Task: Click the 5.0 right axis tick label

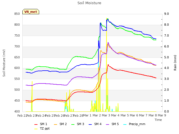Action: click(x=166, y=57)
